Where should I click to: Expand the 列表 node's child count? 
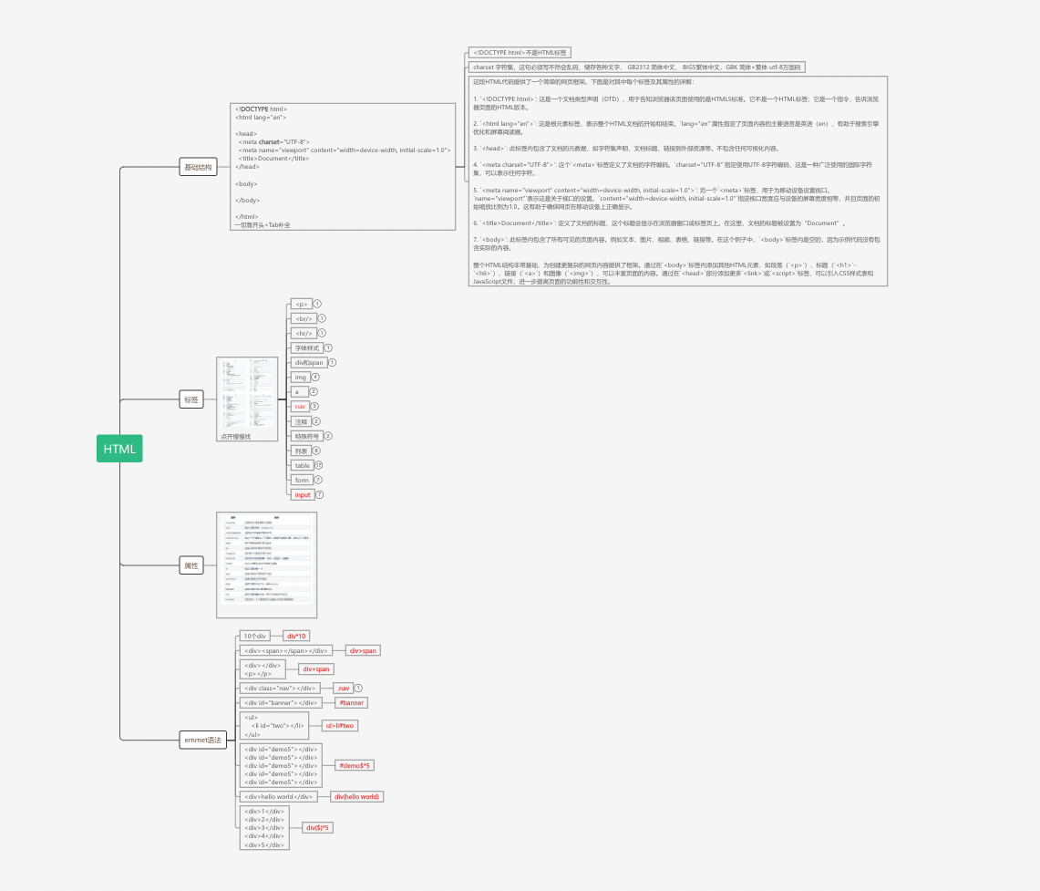click(316, 451)
